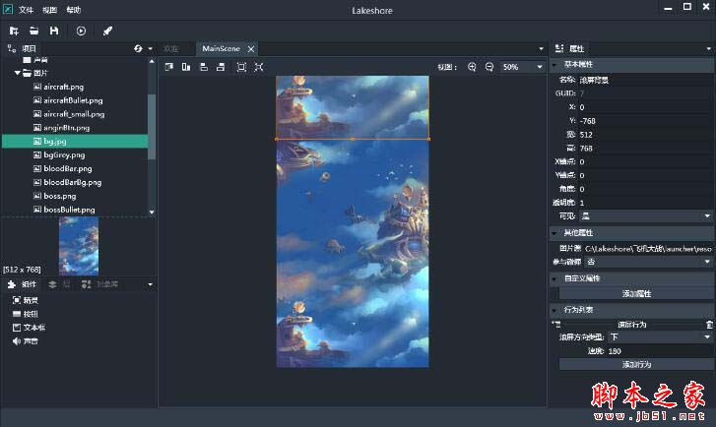This screenshot has height=427, width=716.
Task: Select aircraft_small.png in the project tree
Action: pos(75,114)
